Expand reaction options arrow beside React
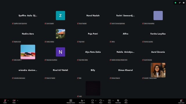 coord(103,101)
